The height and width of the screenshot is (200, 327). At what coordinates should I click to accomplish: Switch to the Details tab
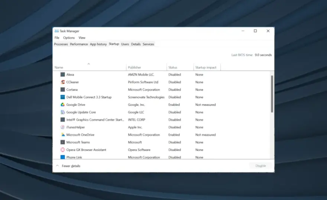(x=136, y=44)
